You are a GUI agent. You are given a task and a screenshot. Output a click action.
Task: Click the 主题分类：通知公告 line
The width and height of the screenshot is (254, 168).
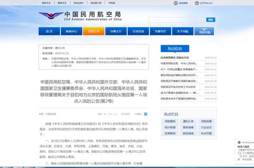point(54,48)
